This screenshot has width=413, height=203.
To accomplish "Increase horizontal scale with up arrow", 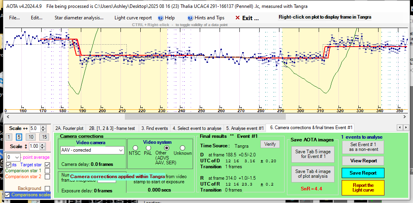I will [44, 127].
